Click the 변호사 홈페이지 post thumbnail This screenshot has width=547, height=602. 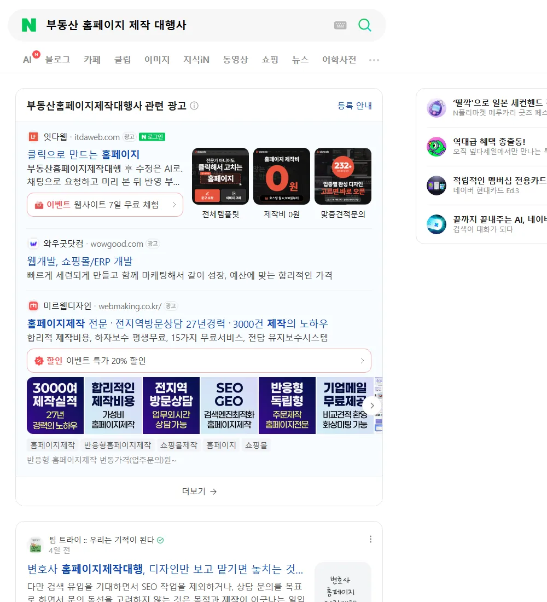pos(343,582)
